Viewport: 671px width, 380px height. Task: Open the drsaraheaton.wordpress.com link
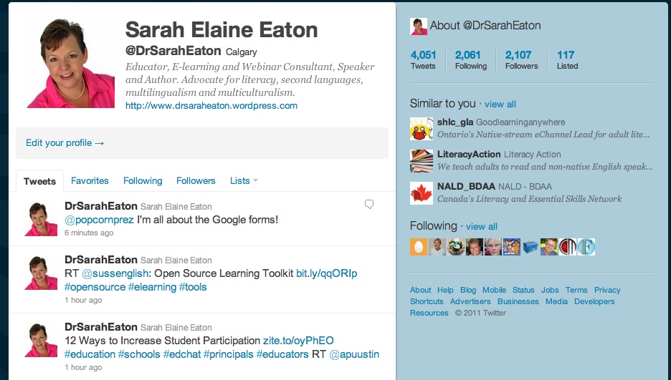tap(211, 106)
